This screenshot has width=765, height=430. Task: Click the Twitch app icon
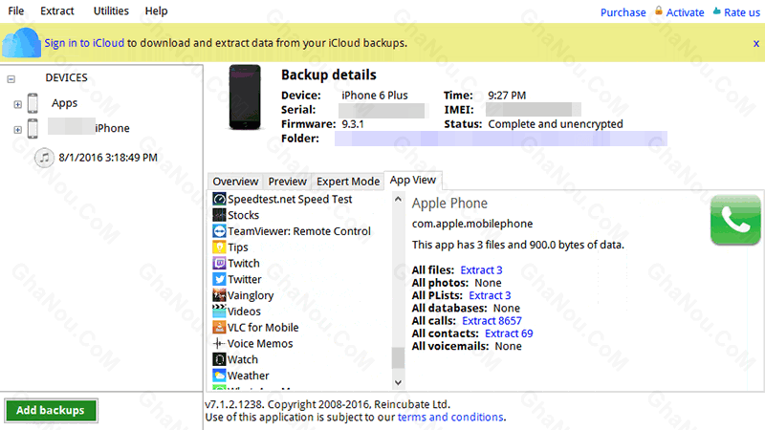click(219, 264)
